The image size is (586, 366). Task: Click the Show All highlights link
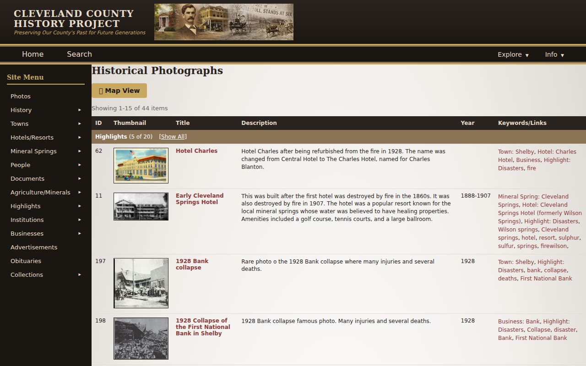click(173, 137)
